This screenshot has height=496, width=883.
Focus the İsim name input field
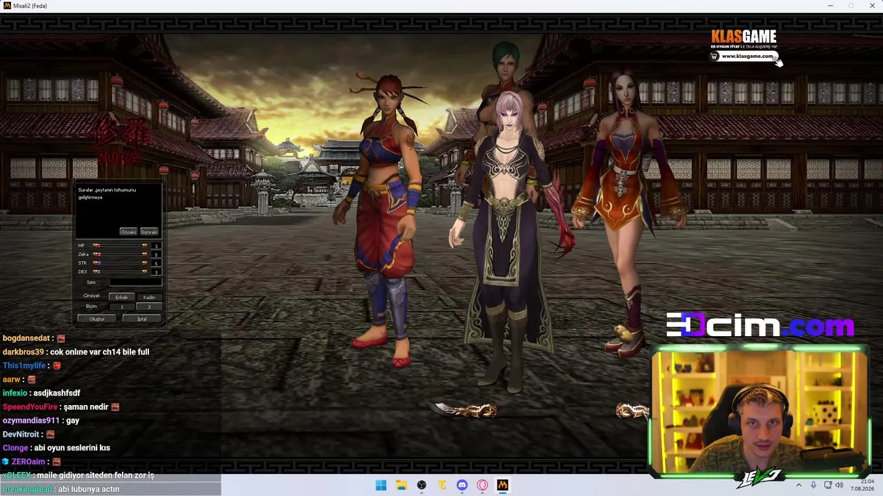(135, 282)
